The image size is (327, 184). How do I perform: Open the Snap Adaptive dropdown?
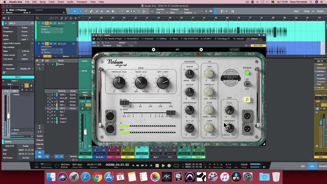190,13
